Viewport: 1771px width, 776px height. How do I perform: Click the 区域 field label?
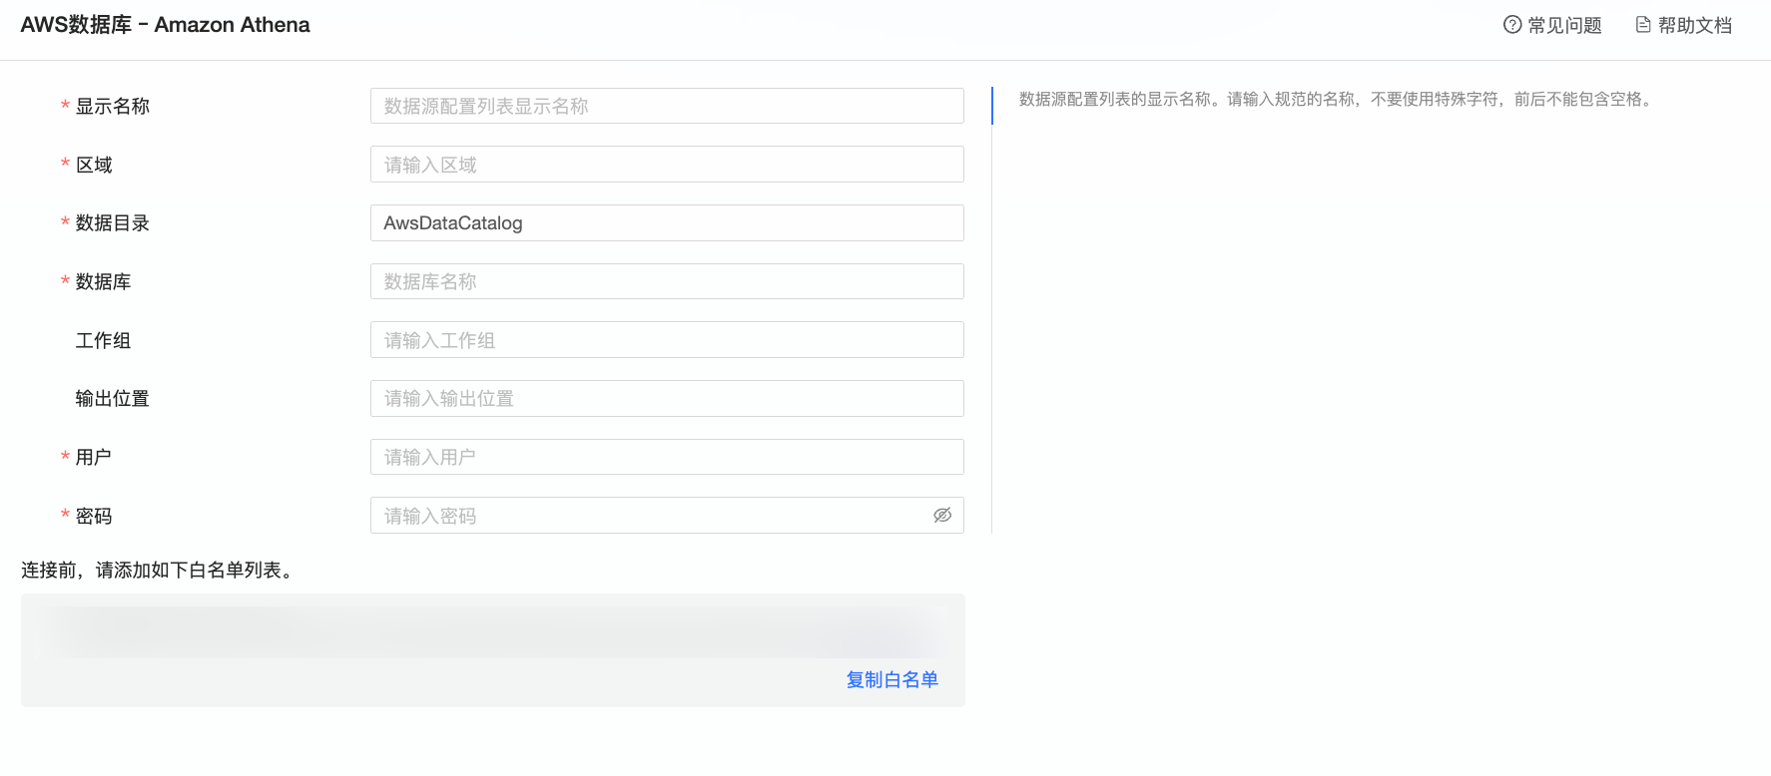coord(94,165)
